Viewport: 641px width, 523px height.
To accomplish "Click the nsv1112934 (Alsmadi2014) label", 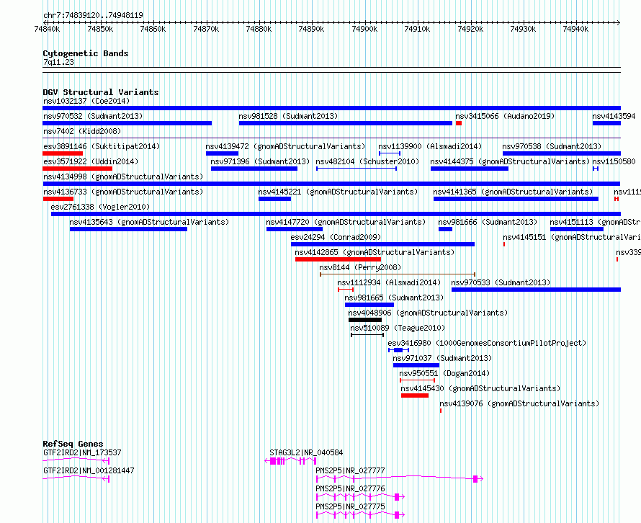I will coord(389,282).
